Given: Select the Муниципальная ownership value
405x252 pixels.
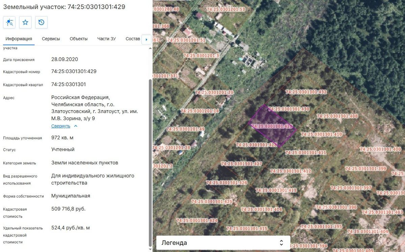Looking at the screenshot, I should click(x=71, y=196).
